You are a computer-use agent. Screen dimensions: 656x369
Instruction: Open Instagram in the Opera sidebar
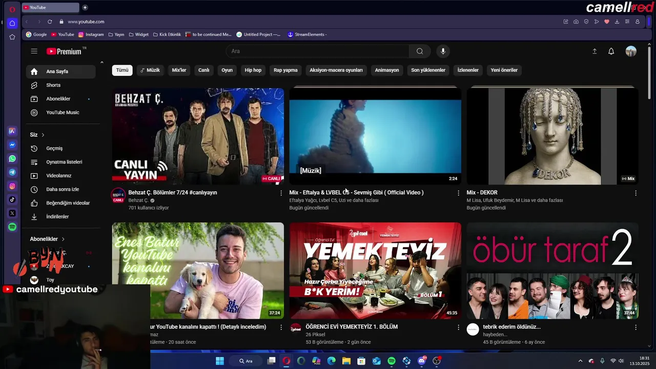click(12, 186)
